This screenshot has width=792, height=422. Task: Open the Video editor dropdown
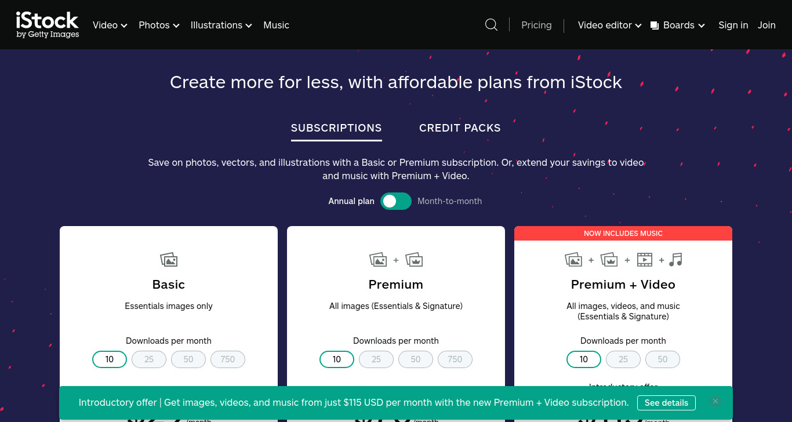point(610,25)
